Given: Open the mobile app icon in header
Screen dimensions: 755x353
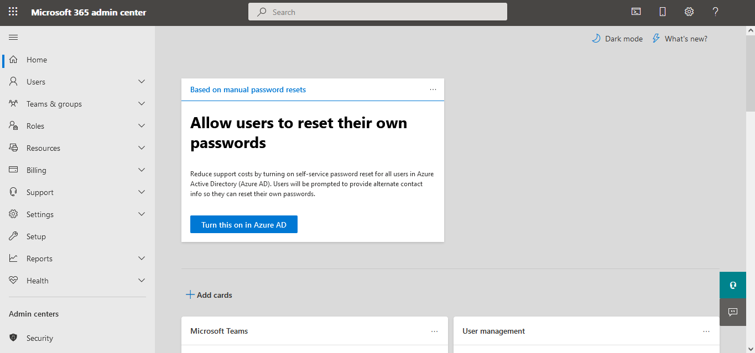Looking at the screenshot, I should pos(663,12).
